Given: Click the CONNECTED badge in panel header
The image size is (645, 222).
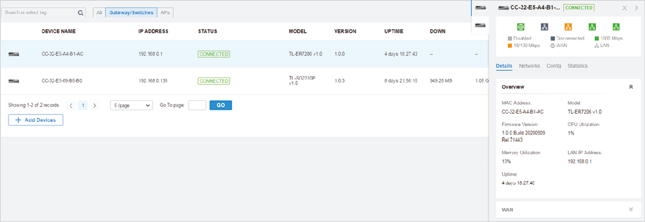Looking at the screenshot, I should tap(579, 8).
